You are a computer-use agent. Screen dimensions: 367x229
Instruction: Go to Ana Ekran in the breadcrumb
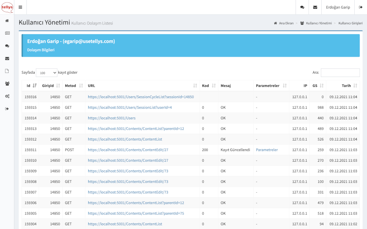[286, 23]
